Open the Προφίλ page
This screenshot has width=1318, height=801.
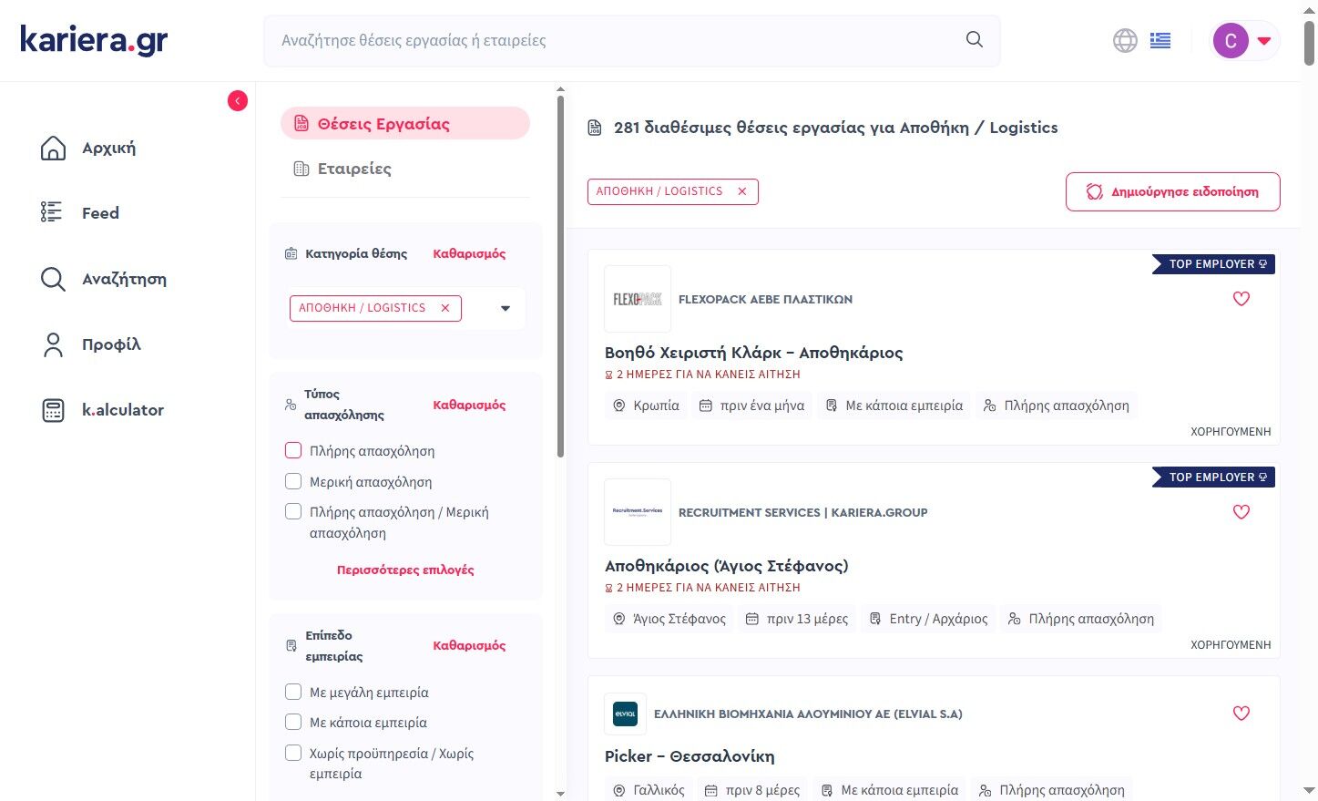tap(91, 344)
